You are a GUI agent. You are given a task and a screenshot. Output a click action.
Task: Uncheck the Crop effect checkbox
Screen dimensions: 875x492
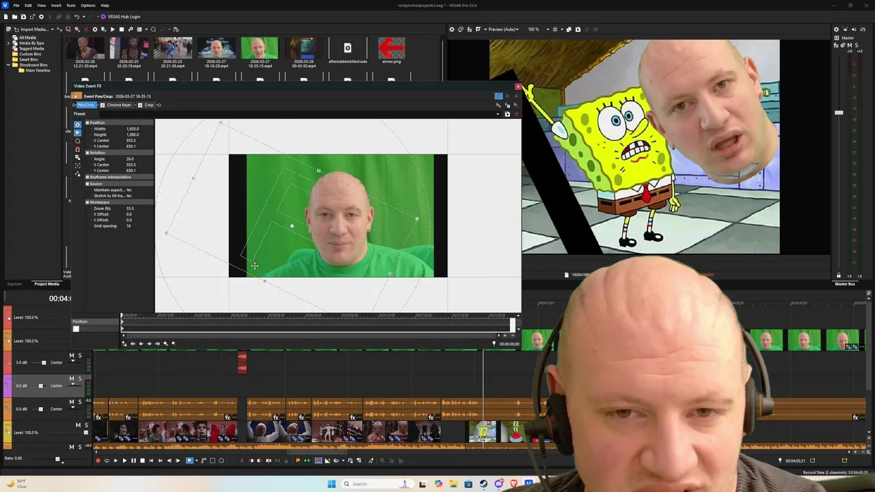(140, 105)
